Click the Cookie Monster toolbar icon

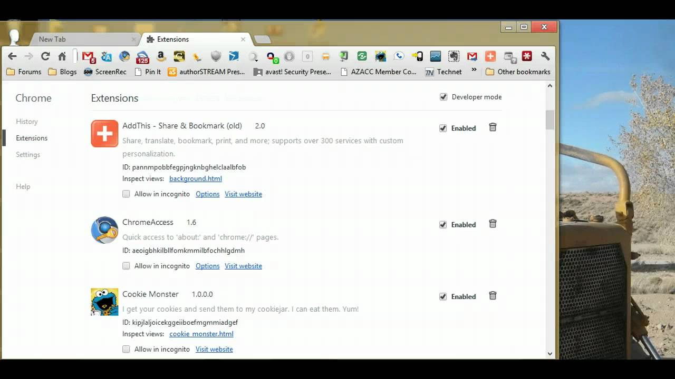point(381,56)
